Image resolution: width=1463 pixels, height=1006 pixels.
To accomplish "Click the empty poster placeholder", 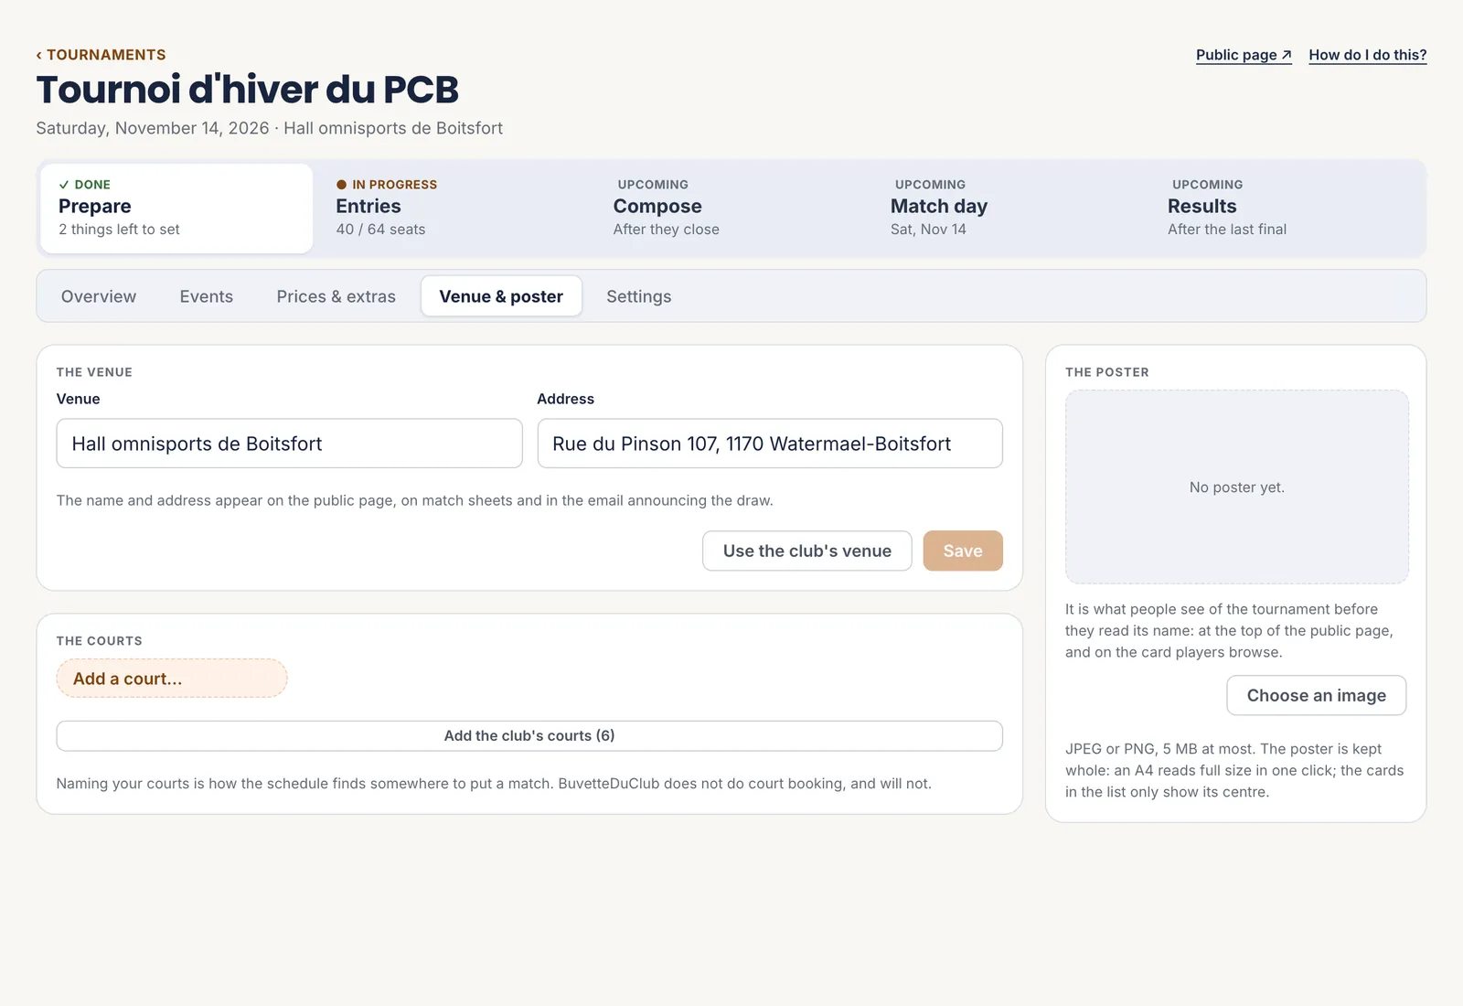I will click(1237, 487).
